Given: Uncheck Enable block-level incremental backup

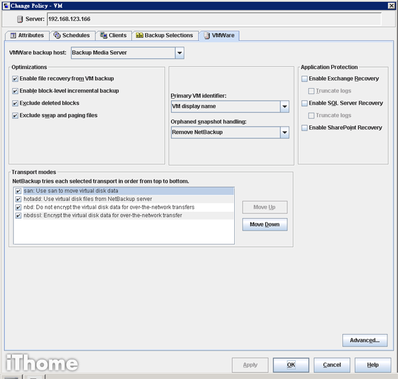Looking at the screenshot, I should pyautogui.click(x=15, y=91).
